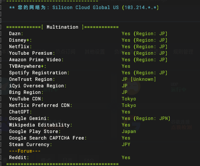Click the Netflix Preferred CDN result line

coord(73,105)
